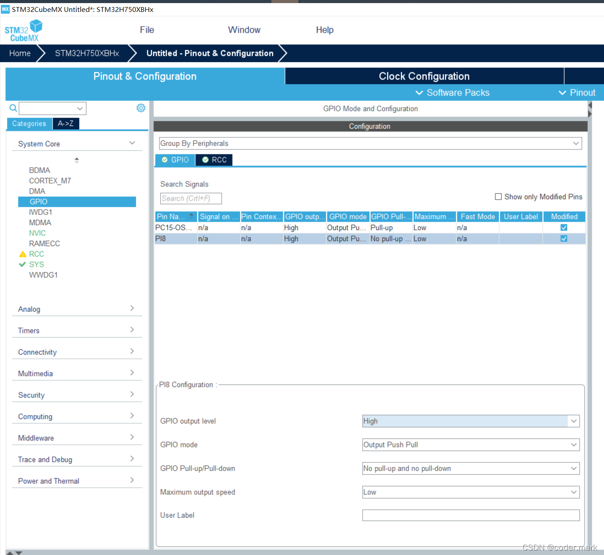Select WWDG1 in System Core list
Screen dimensions: 604x555
pyautogui.click(x=43, y=275)
